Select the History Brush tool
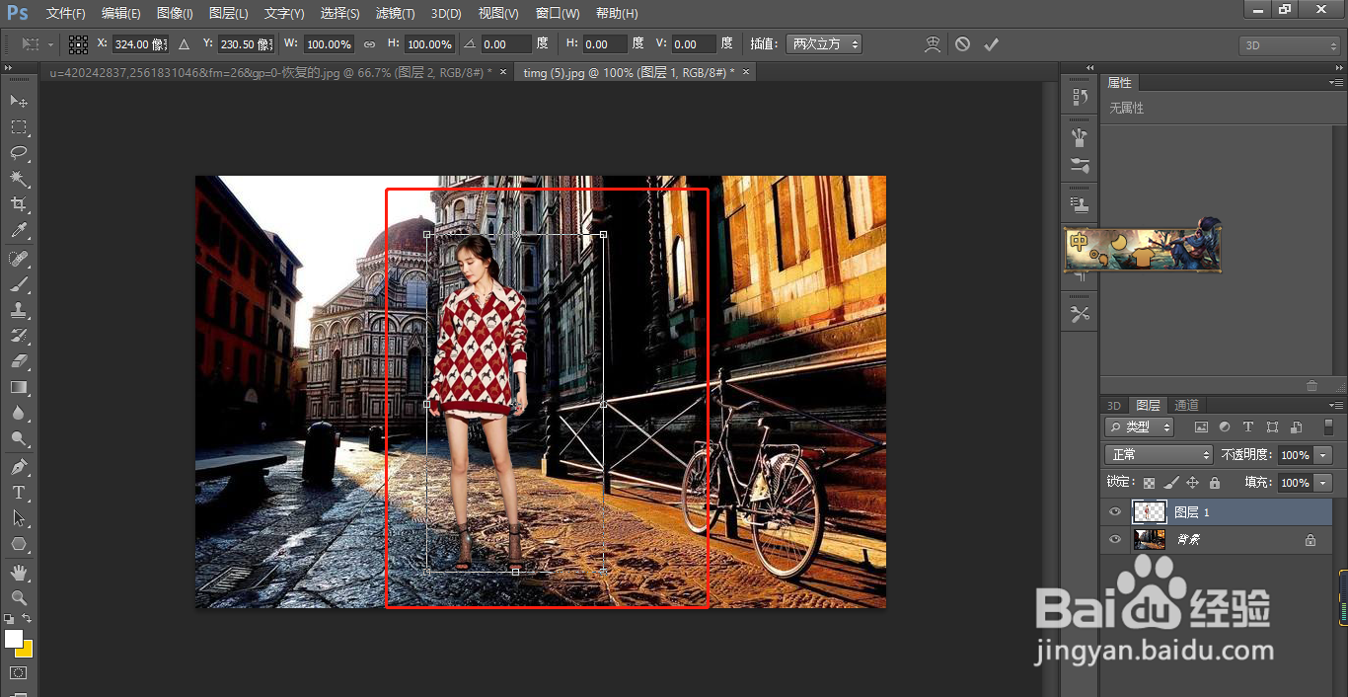 point(19,336)
